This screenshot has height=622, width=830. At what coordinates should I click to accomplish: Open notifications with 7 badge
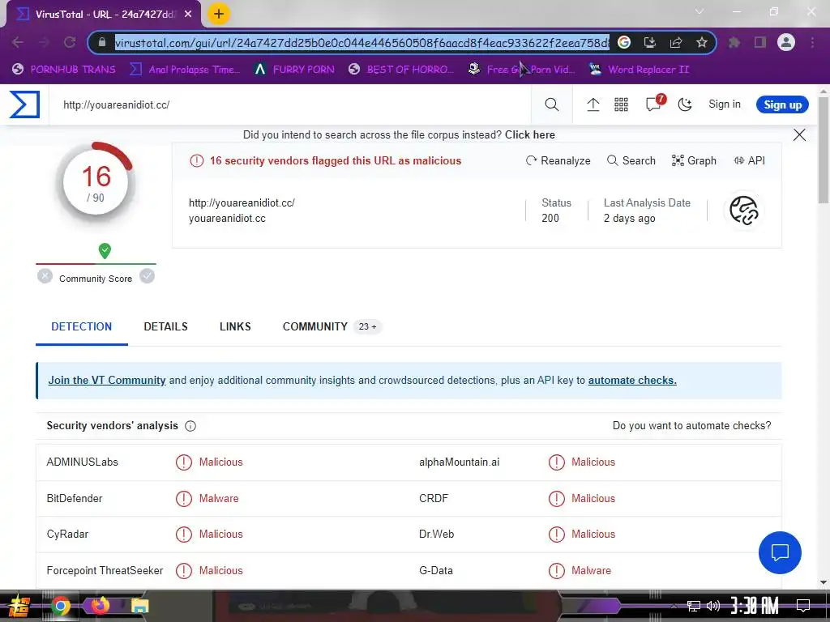point(654,103)
